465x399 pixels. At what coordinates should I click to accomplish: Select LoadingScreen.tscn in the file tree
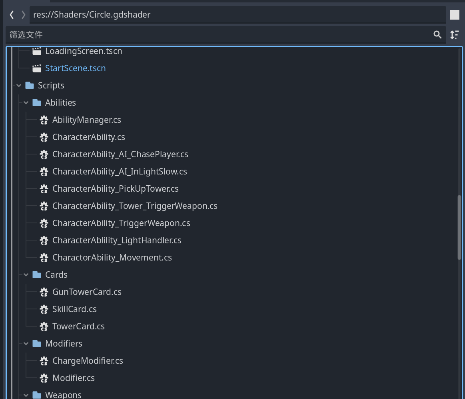[x=84, y=51]
